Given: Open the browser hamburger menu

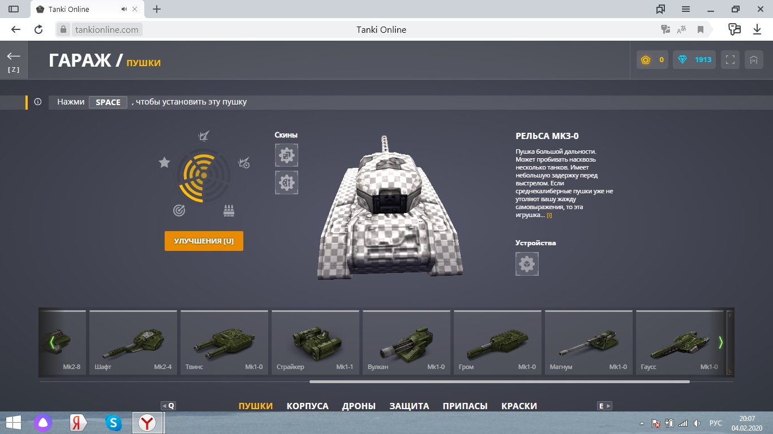Looking at the screenshot, I should pyautogui.click(x=685, y=9).
